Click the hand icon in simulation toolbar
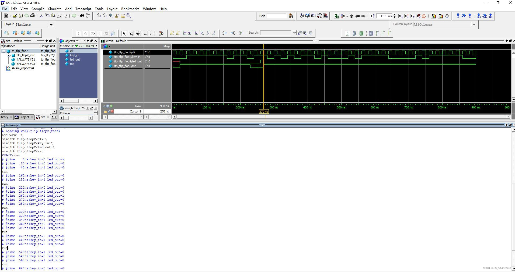This screenshot has width=515, height=272. 447,16
